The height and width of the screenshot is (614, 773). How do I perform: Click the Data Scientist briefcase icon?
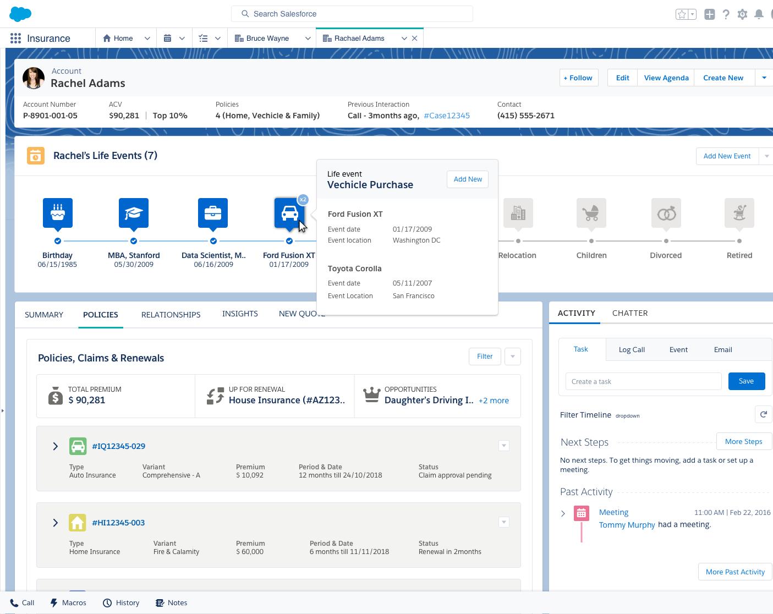point(213,213)
